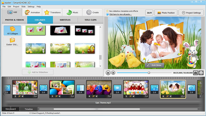Open the Settings menu
The width and height of the screenshot is (206, 116).
31,7
